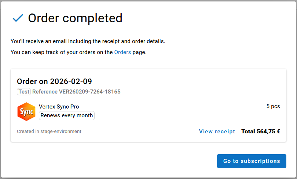The width and height of the screenshot is (297, 179).
Task: Click the order reference number VER260209-7264-18165
Action: [89, 92]
